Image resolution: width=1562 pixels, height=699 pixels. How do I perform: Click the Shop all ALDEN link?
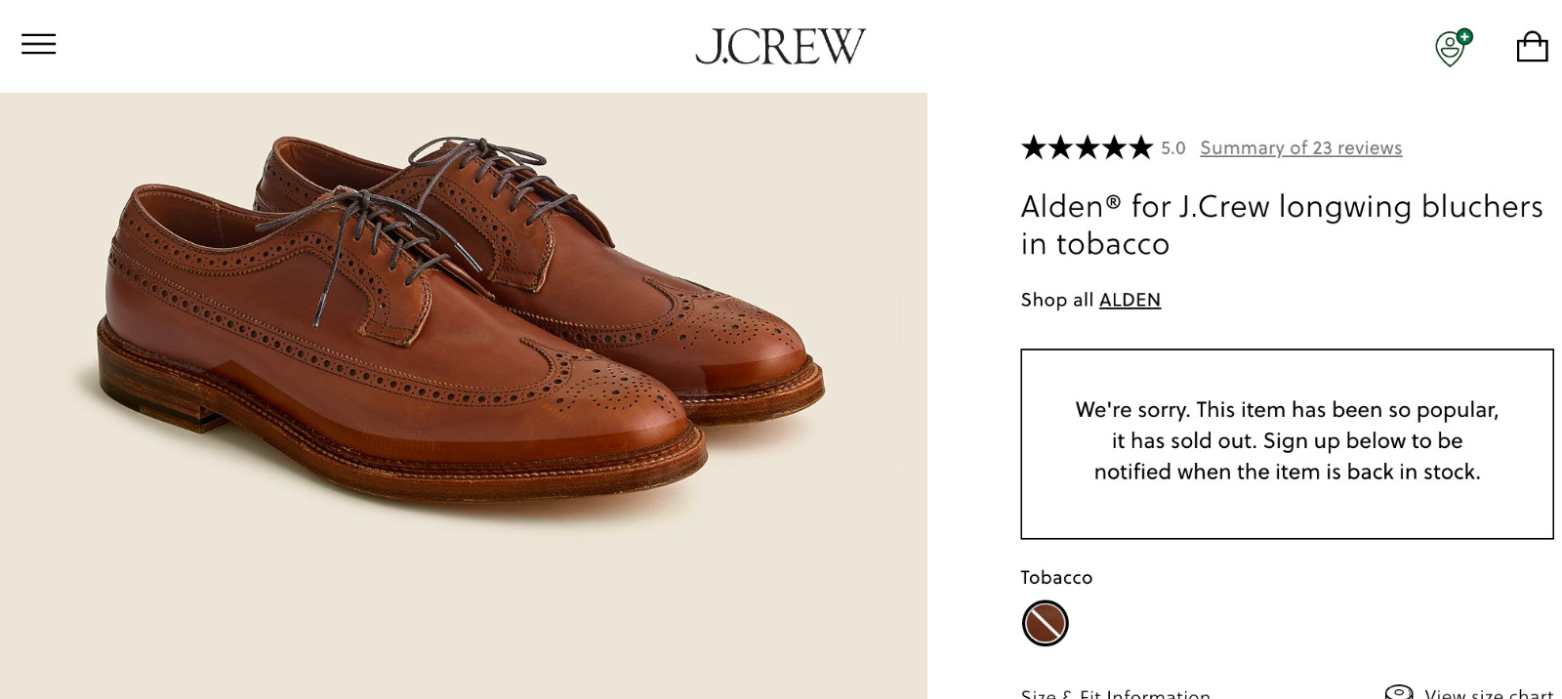pyautogui.click(x=1130, y=300)
